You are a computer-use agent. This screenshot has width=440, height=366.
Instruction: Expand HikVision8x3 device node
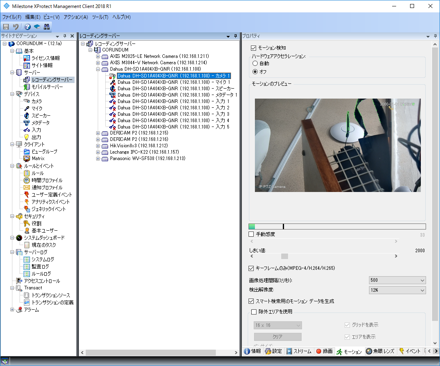point(98,146)
